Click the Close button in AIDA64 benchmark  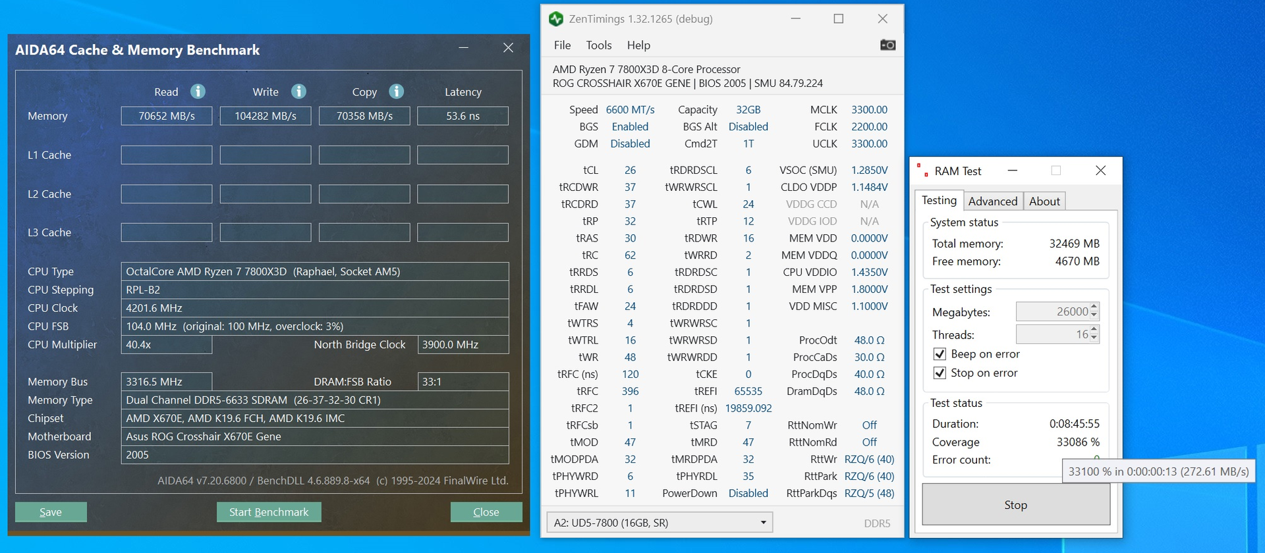click(486, 512)
